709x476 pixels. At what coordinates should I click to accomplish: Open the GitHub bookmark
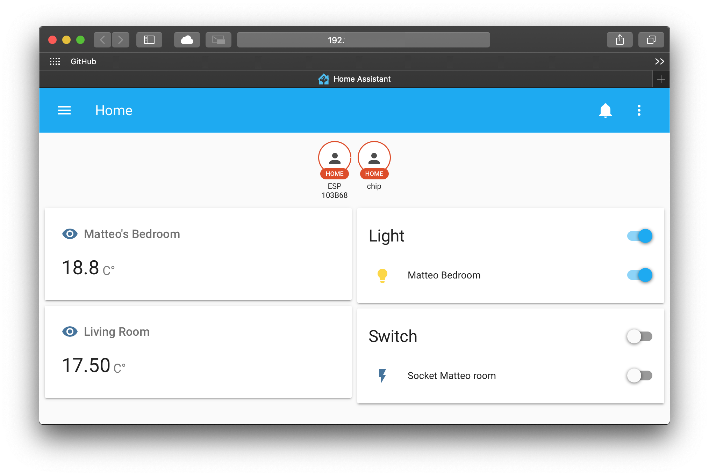83,61
